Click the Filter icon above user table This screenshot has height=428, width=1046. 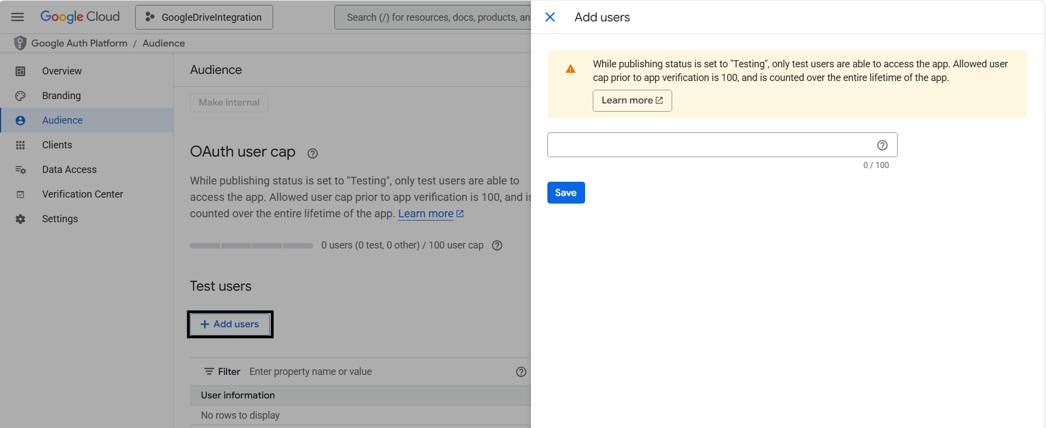click(209, 372)
